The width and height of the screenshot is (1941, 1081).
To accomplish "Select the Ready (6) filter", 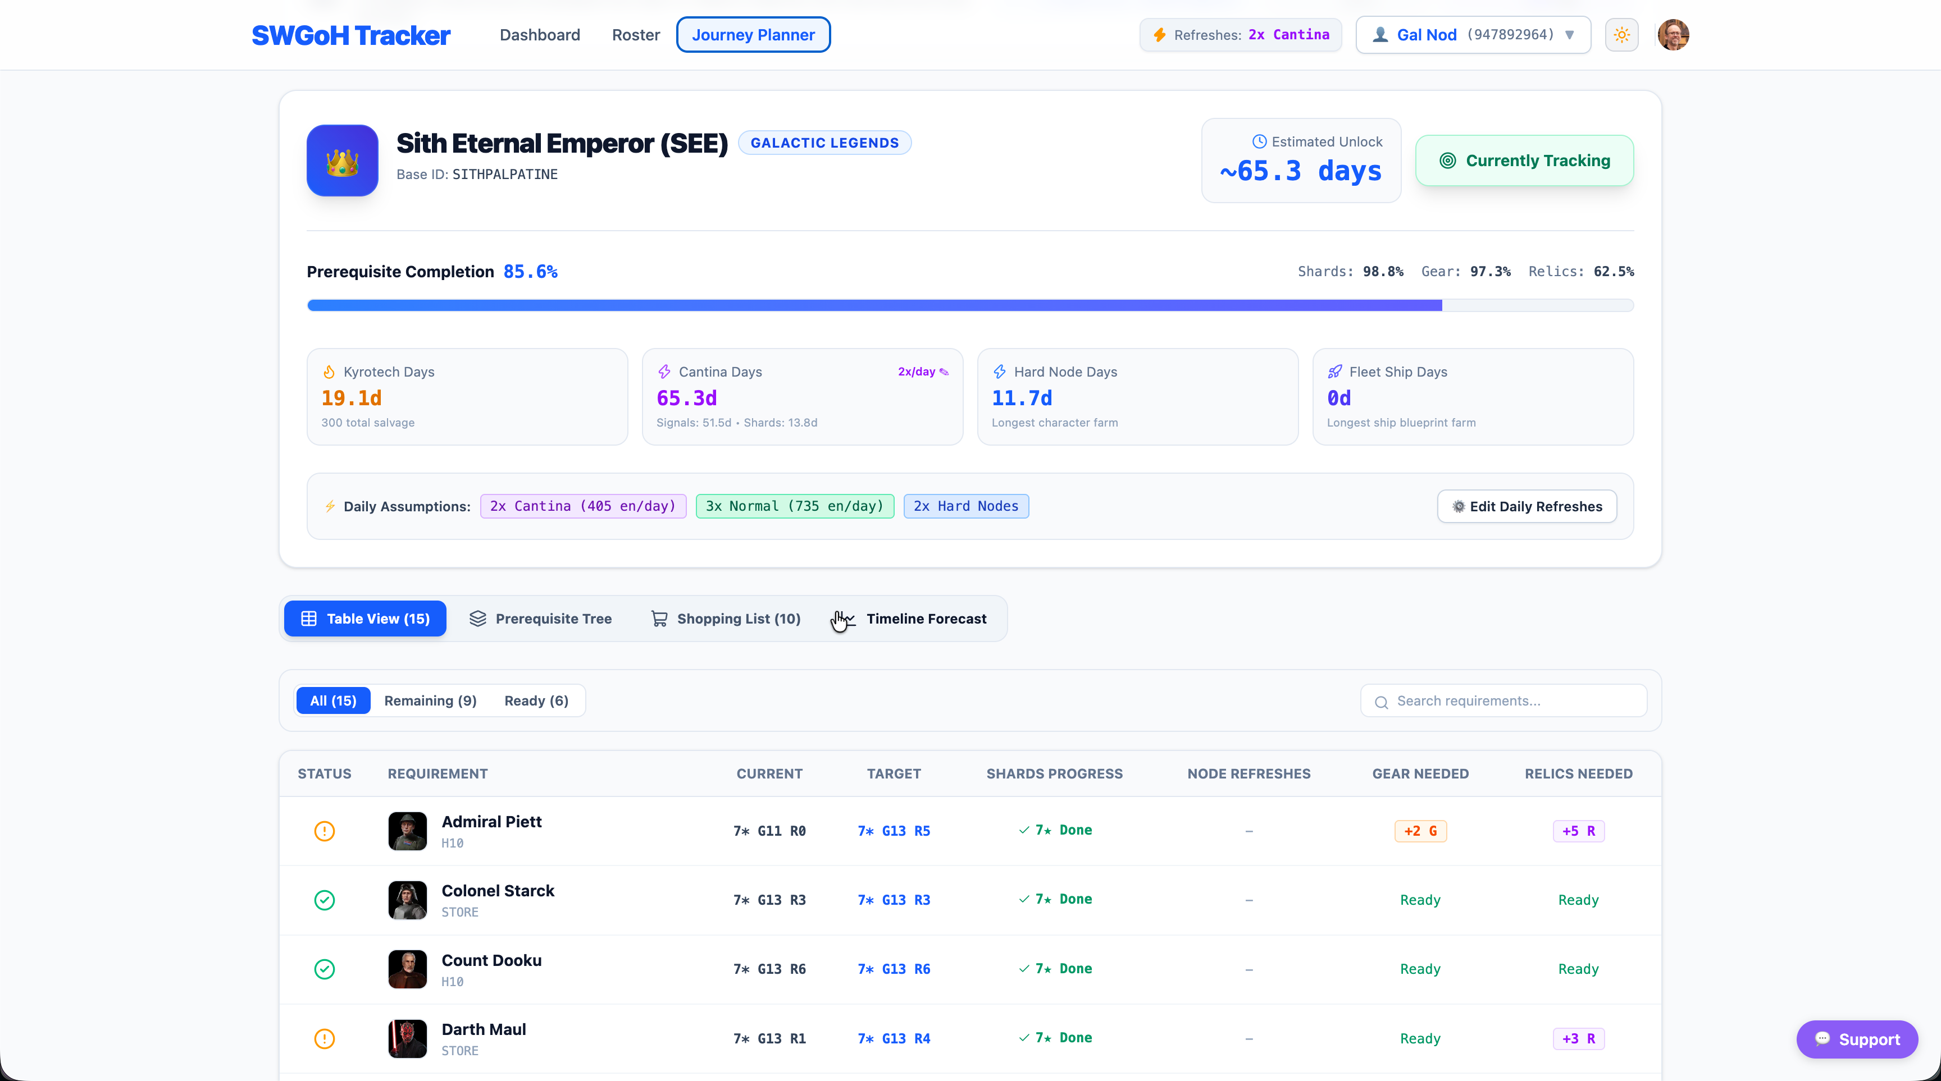I will click(x=536, y=701).
